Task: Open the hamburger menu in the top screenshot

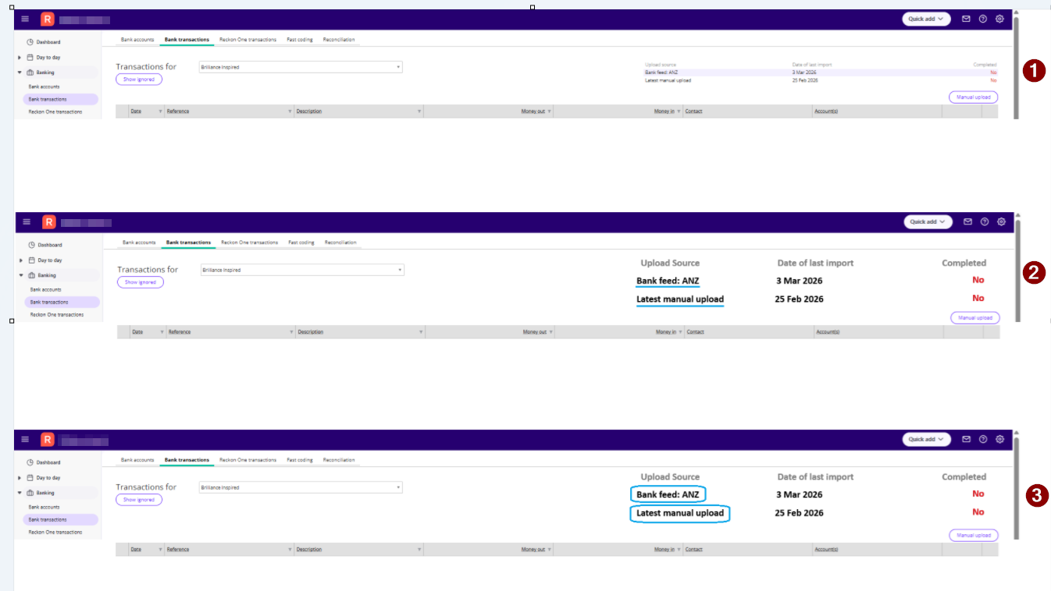Action: (25, 19)
